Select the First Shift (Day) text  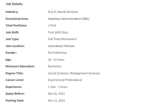tap(58, 32)
